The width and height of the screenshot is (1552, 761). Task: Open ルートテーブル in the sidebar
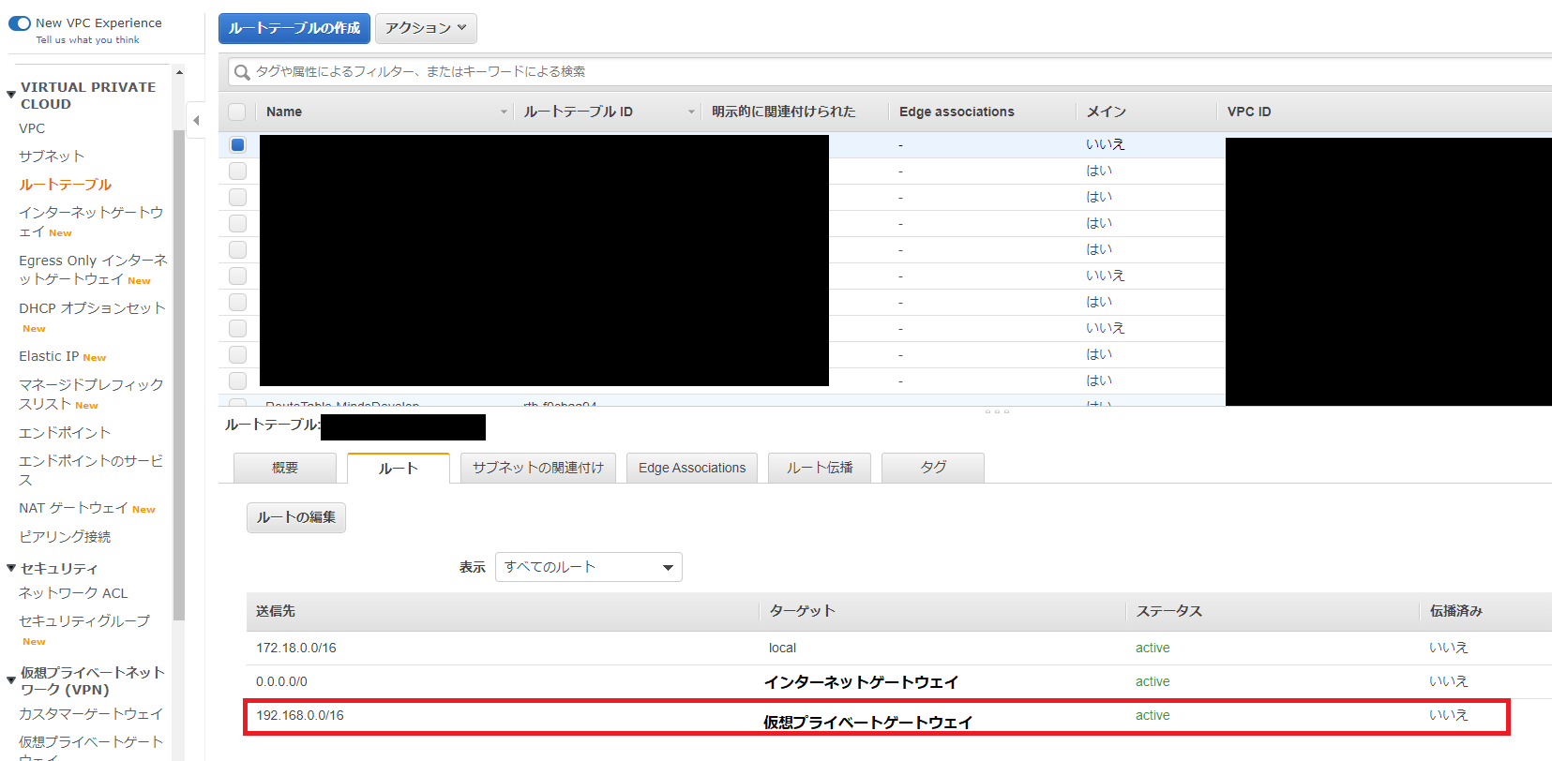point(65,185)
